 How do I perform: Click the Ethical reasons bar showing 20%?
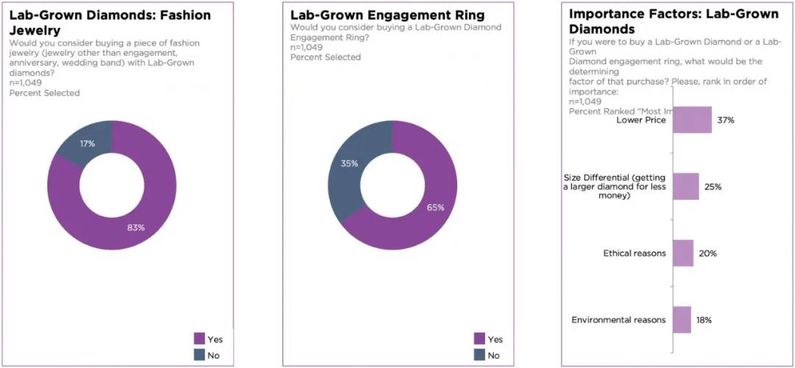[x=683, y=253]
